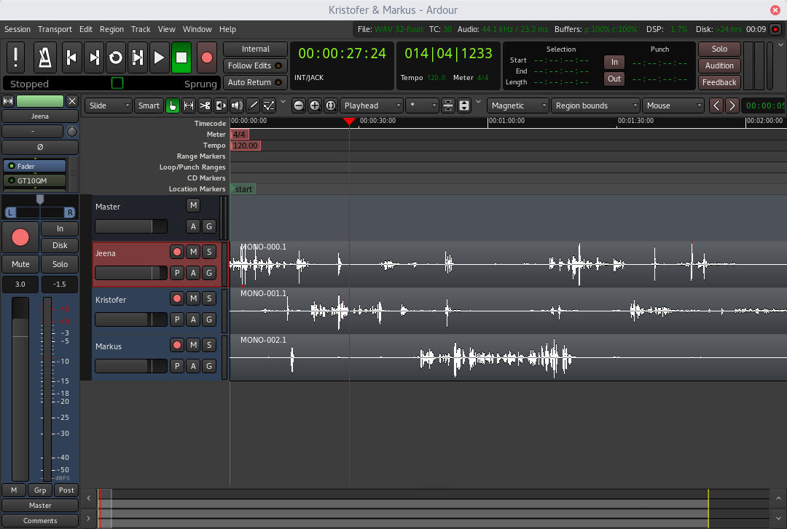Viewport: 787px width, 529px height.
Task: Click the Solo alert button
Action: click(719, 49)
